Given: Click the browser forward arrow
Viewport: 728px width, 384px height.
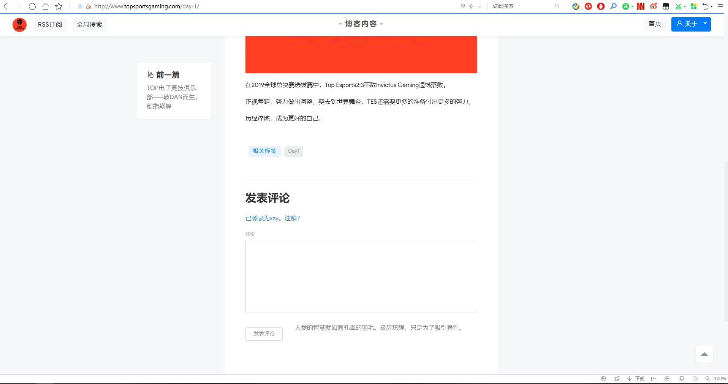Looking at the screenshot, I should (19, 6).
